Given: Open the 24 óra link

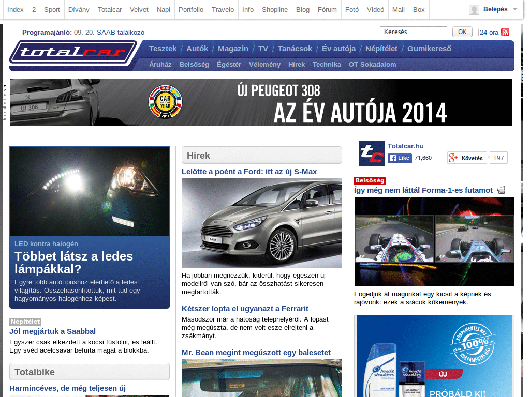Looking at the screenshot, I should click(489, 33).
